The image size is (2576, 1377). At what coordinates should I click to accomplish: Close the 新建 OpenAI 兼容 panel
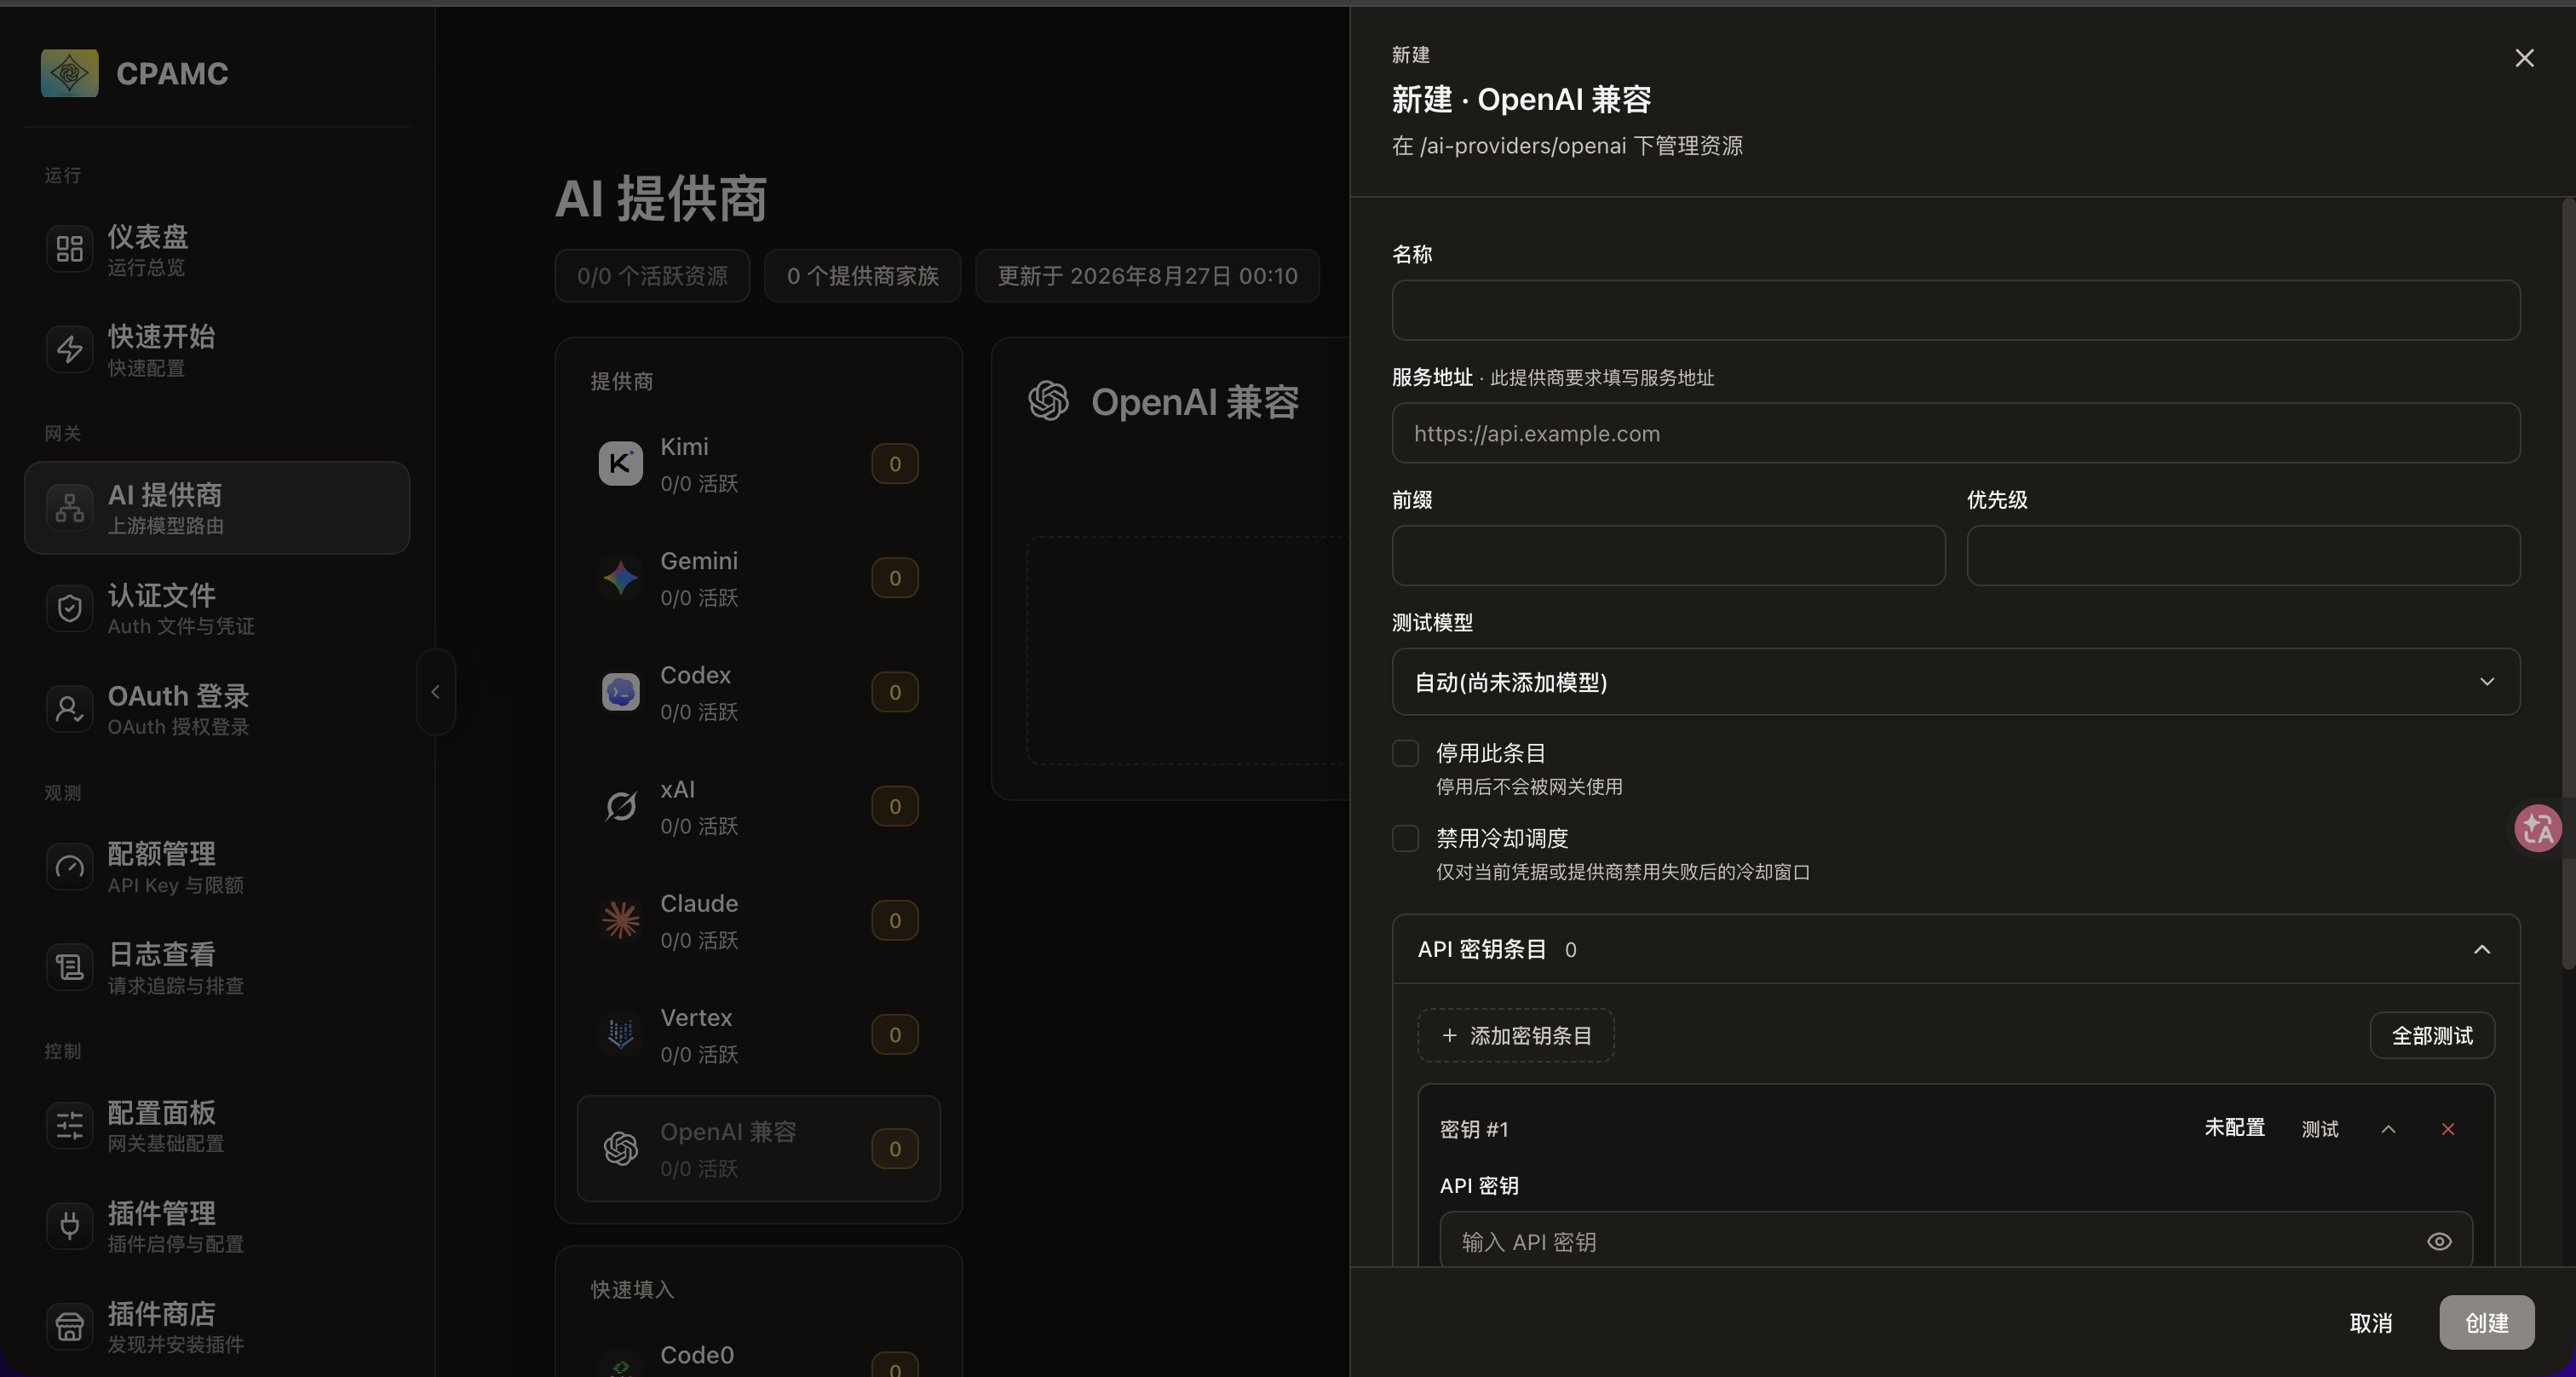coord(2524,58)
